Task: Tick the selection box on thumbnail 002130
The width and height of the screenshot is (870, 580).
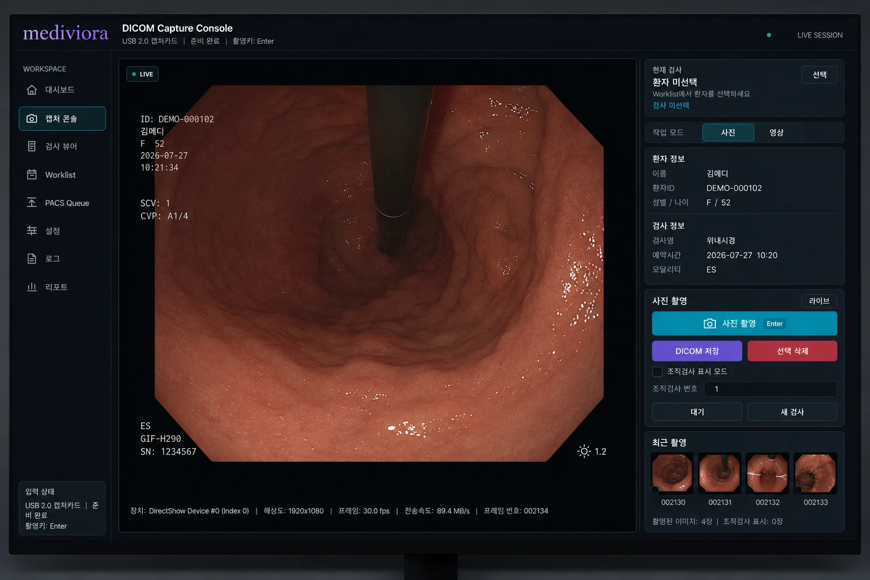Action: click(x=655, y=489)
